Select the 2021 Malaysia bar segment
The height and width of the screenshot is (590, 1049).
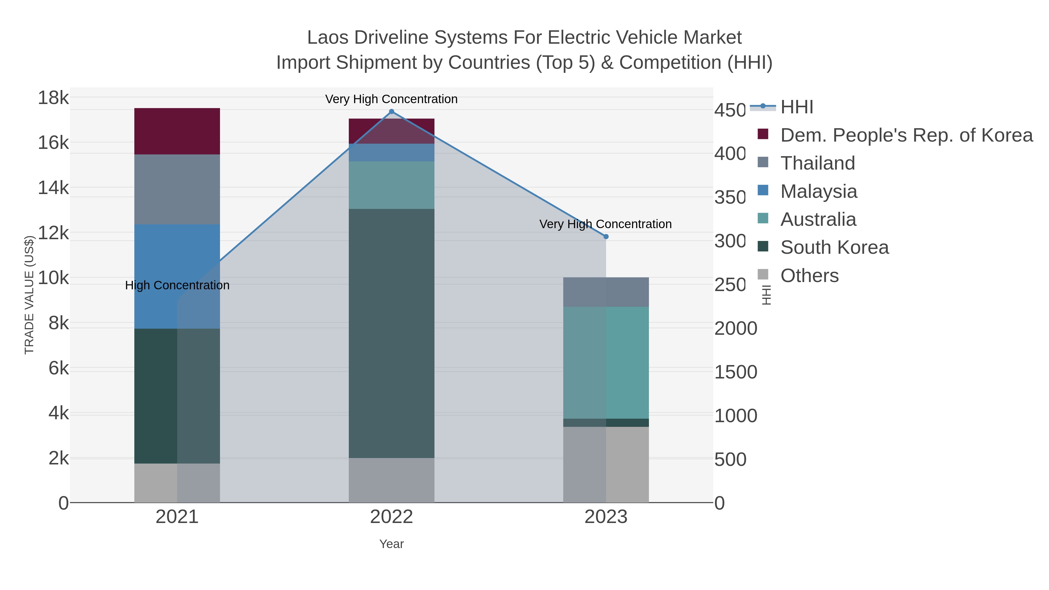(177, 276)
